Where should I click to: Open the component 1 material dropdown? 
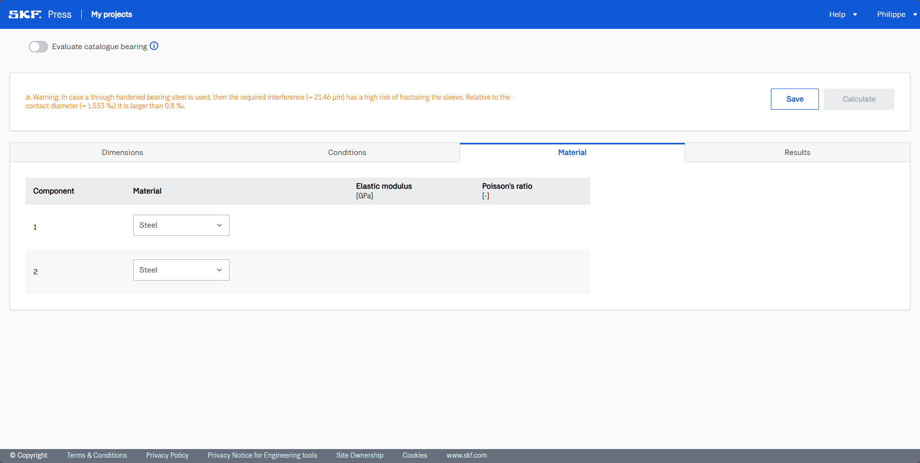(181, 225)
